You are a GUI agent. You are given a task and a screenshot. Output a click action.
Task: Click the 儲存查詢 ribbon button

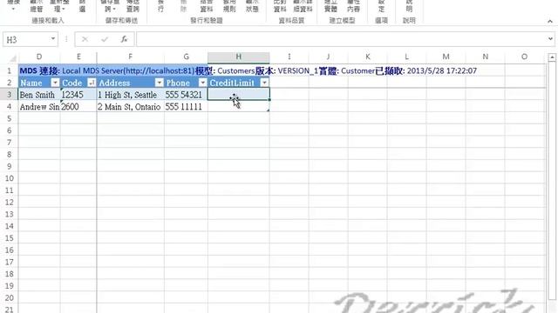tap(110, 6)
